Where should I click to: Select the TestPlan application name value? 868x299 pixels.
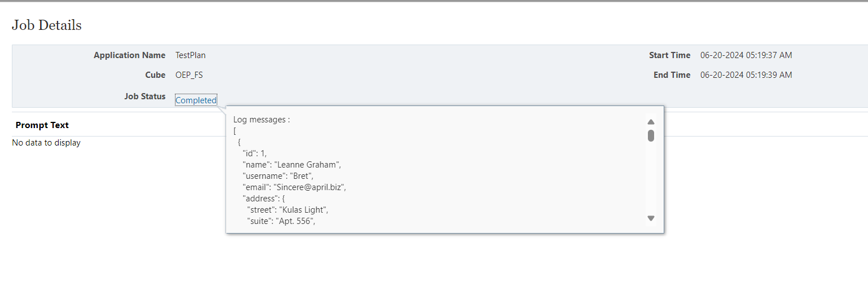pyautogui.click(x=191, y=55)
